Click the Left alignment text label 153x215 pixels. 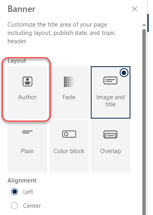[28, 192]
